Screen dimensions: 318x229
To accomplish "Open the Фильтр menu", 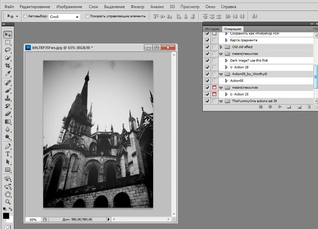I will (137, 7).
